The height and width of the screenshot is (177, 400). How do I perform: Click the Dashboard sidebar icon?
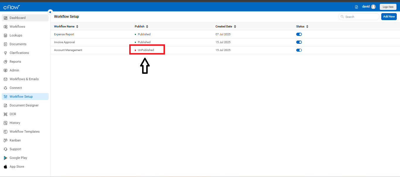coord(6,18)
